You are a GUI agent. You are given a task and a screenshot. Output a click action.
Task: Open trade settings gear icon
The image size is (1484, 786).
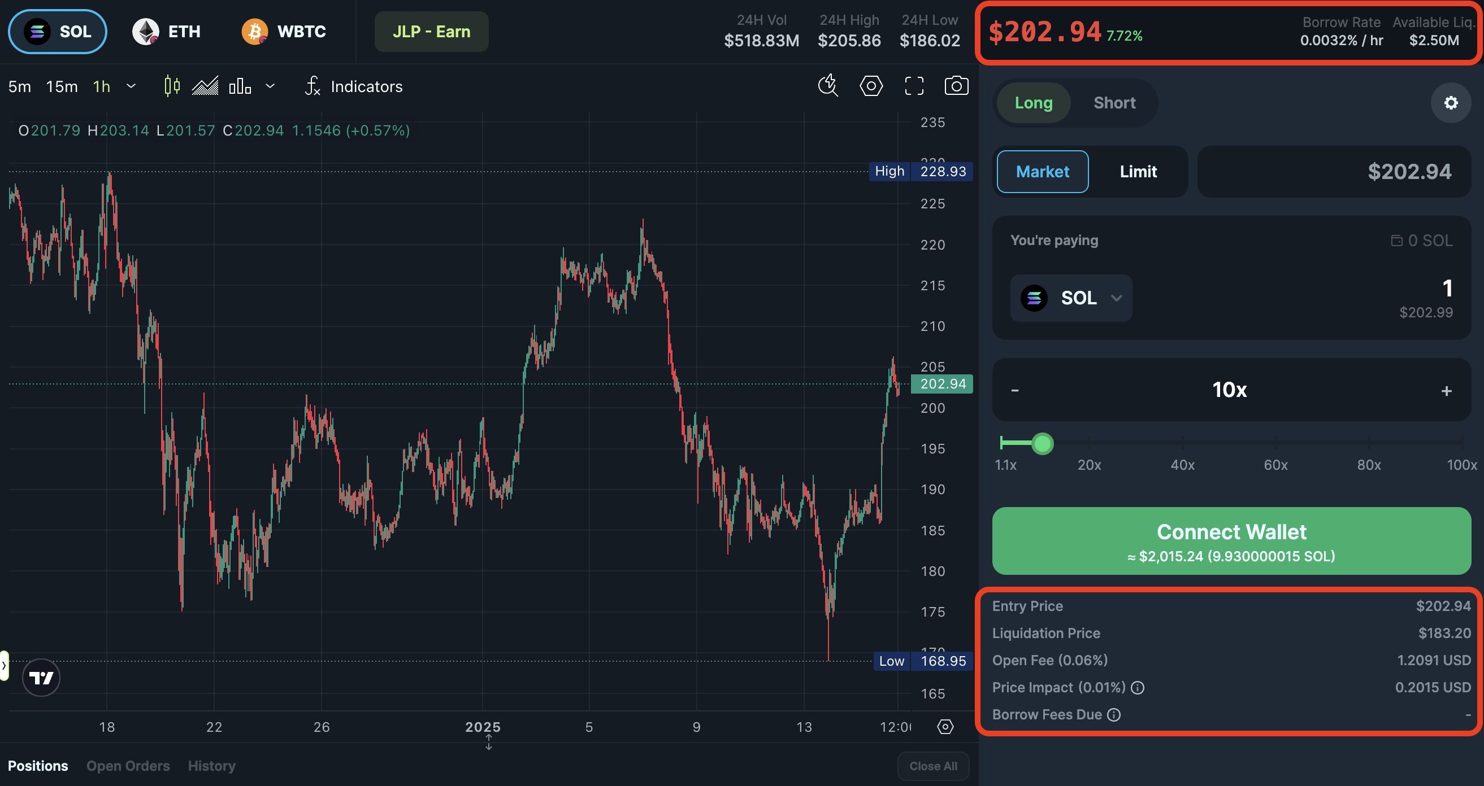click(x=1451, y=103)
